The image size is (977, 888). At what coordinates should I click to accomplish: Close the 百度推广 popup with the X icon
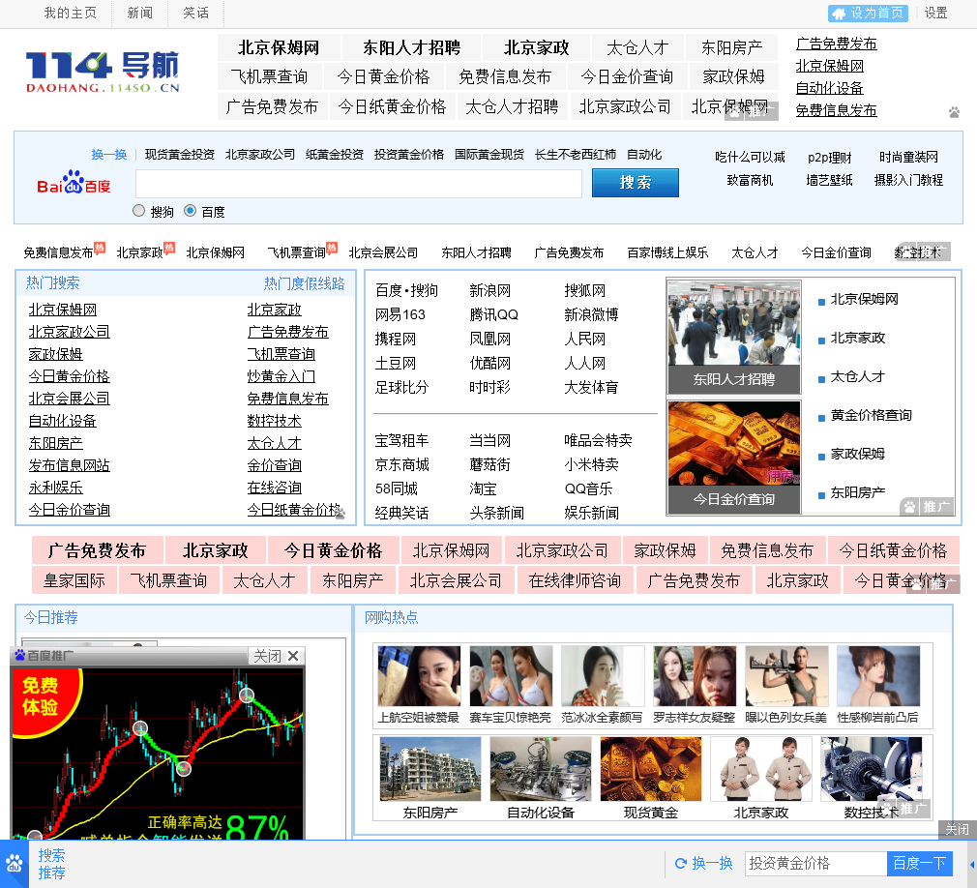coord(293,656)
